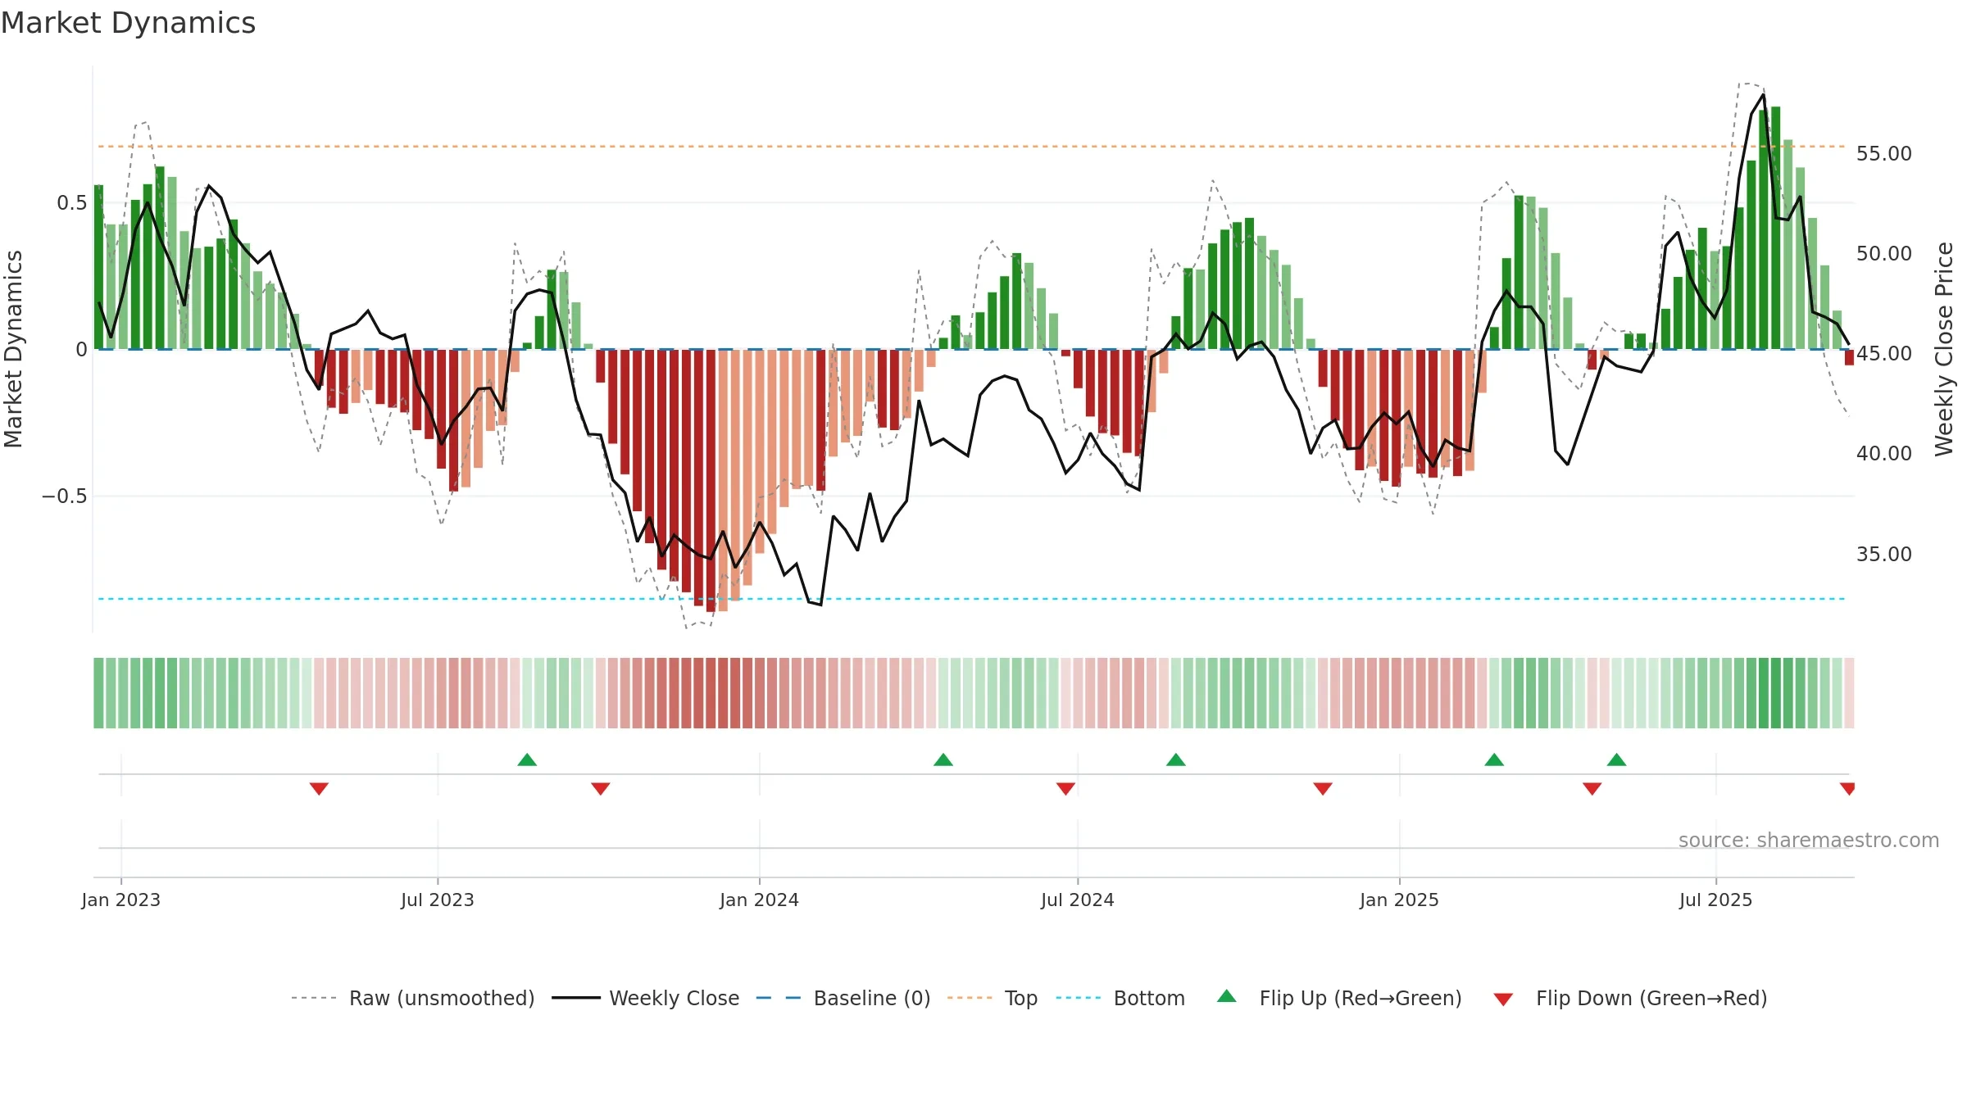
Task: Click the Jul 2025 x-axis tick label
Action: 1716,900
